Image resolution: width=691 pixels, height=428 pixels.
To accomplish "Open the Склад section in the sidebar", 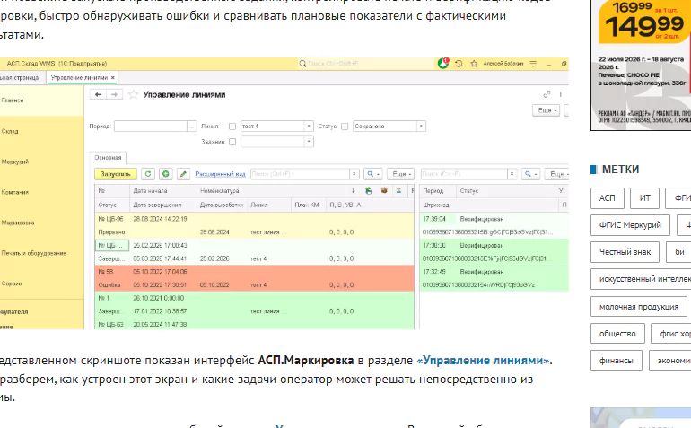I will pyautogui.click(x=42, y=131).
